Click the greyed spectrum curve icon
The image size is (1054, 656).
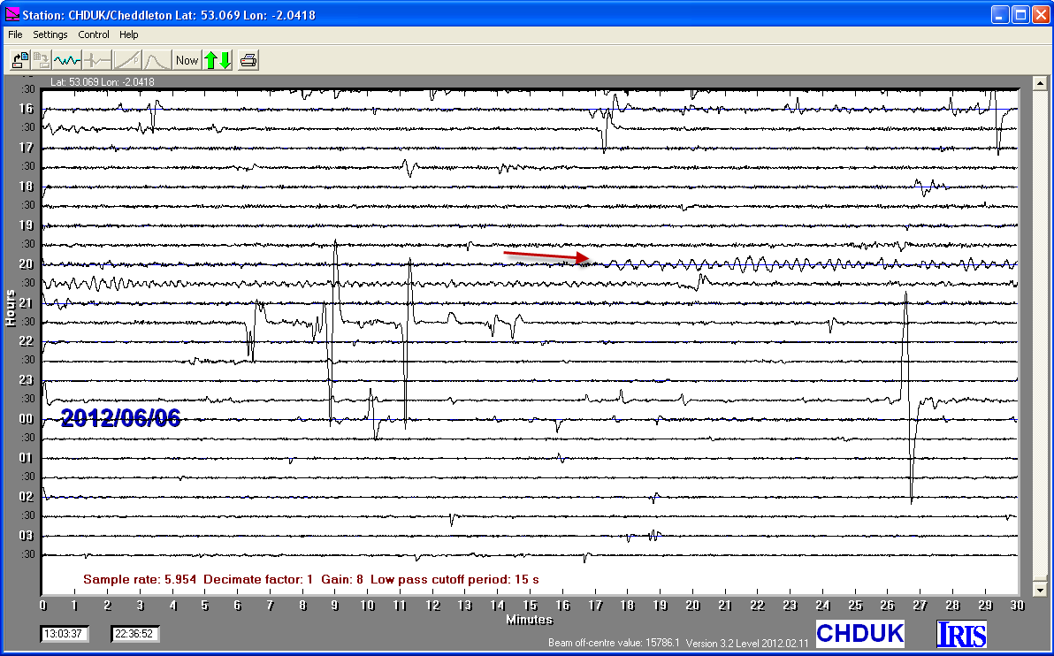tap(157, 60)
